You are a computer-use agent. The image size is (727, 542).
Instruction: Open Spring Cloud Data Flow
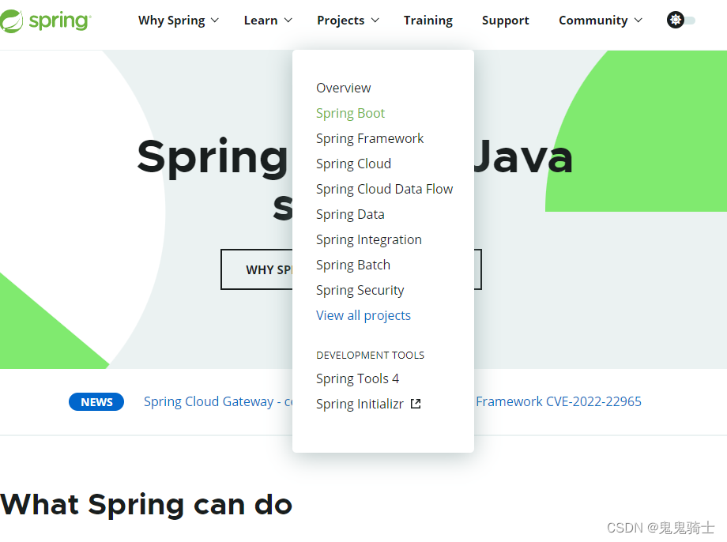[384, 189]
